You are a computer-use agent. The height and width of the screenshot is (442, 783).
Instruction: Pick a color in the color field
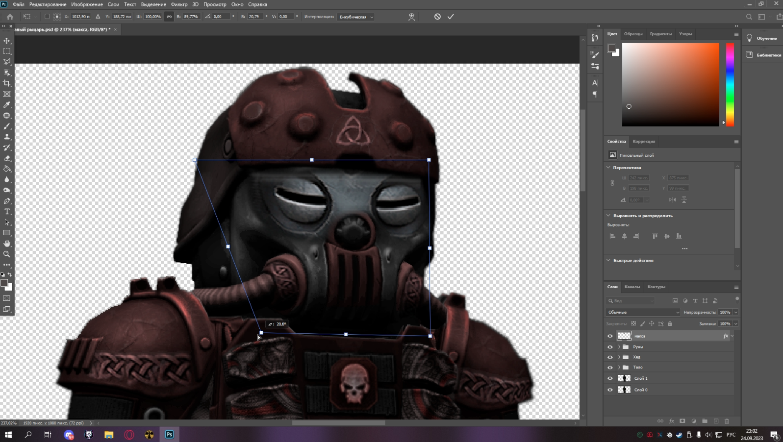pyautogui.click(x=671, y=85)
